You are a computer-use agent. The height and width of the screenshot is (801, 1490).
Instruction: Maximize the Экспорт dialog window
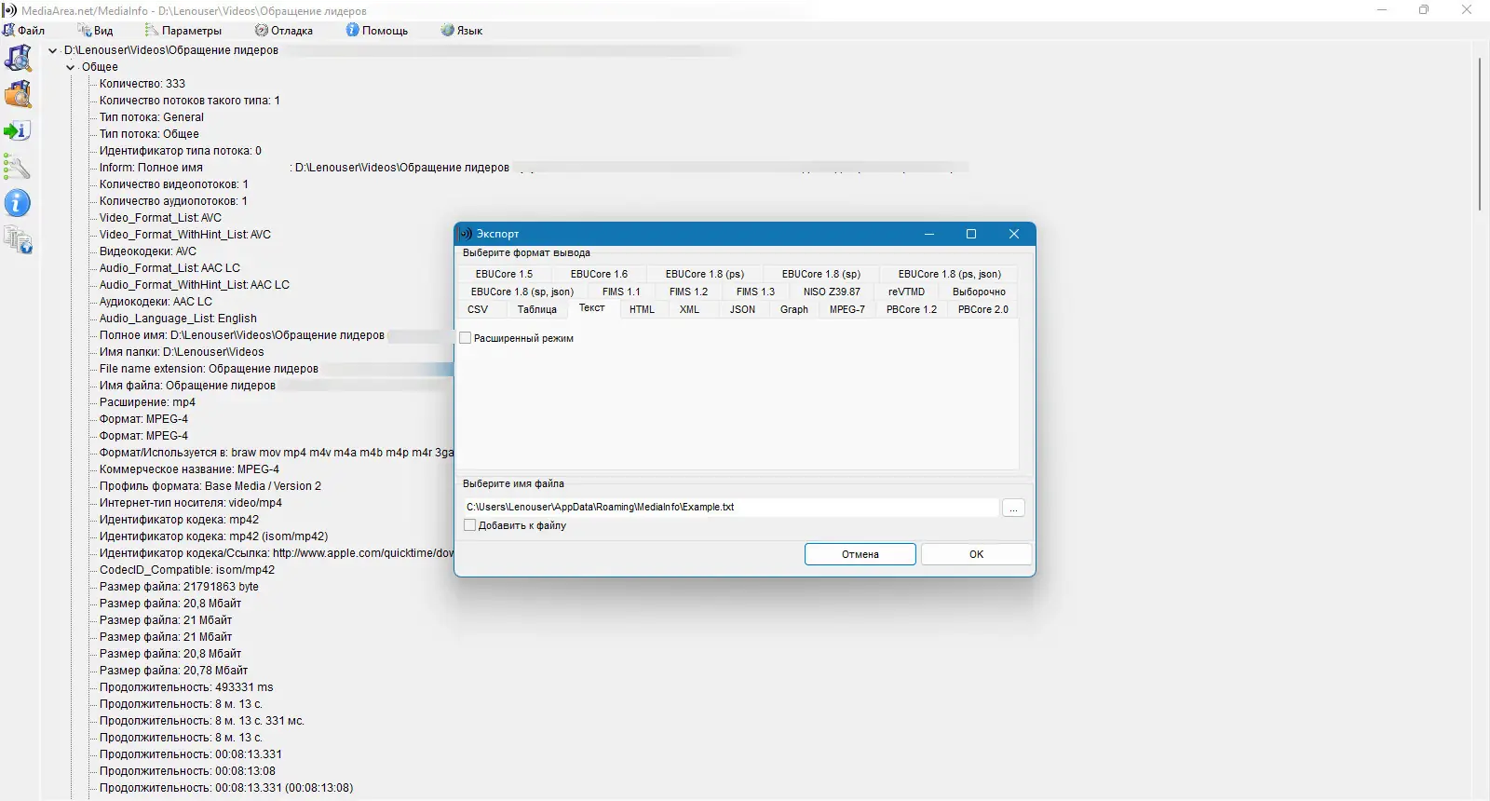971,234
